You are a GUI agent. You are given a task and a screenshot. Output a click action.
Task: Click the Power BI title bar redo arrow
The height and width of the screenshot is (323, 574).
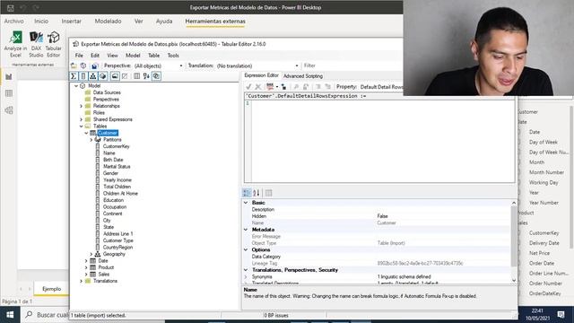pos(36,8)
